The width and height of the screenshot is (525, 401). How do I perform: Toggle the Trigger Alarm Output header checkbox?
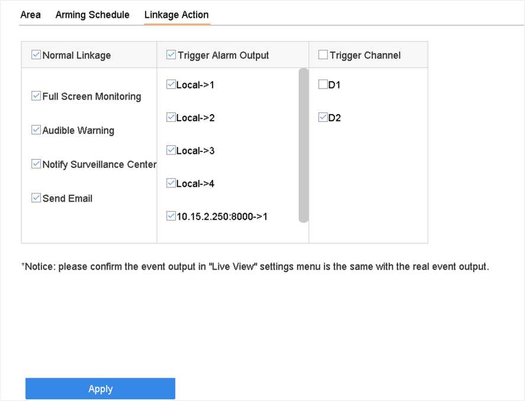click(172, 56)
